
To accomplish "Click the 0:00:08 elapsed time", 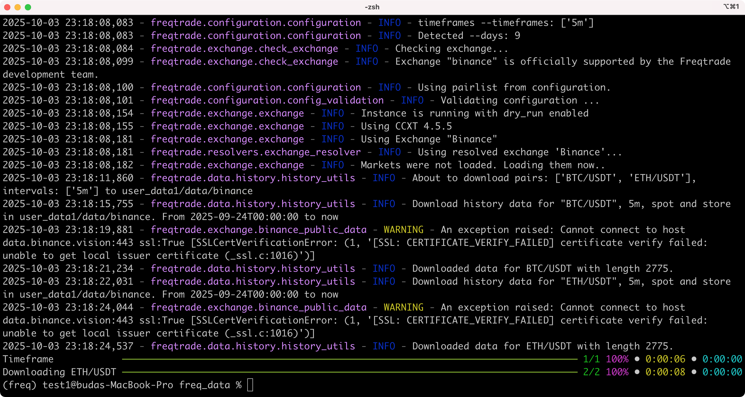I will tap(665, 372).
